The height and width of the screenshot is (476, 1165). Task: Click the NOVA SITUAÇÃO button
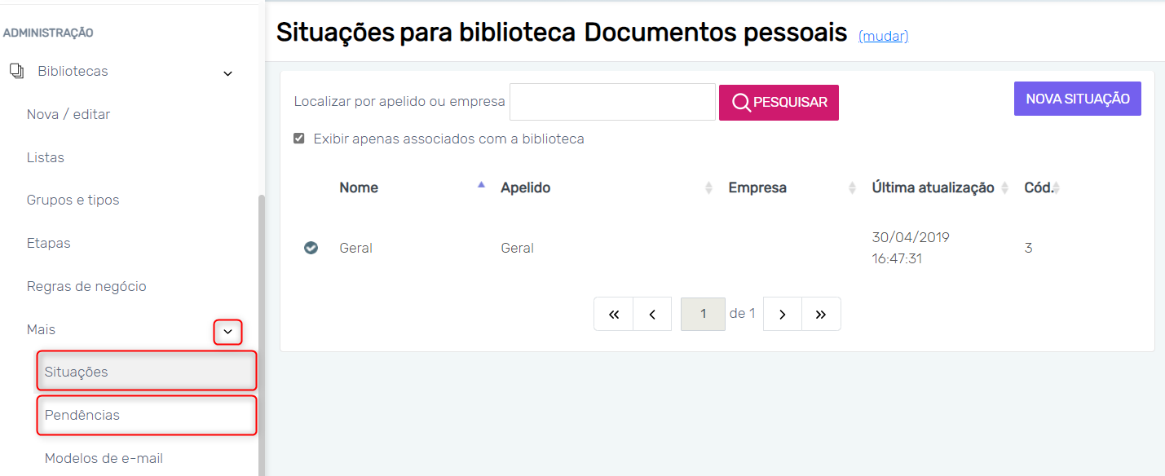[x=1077, y=99]
